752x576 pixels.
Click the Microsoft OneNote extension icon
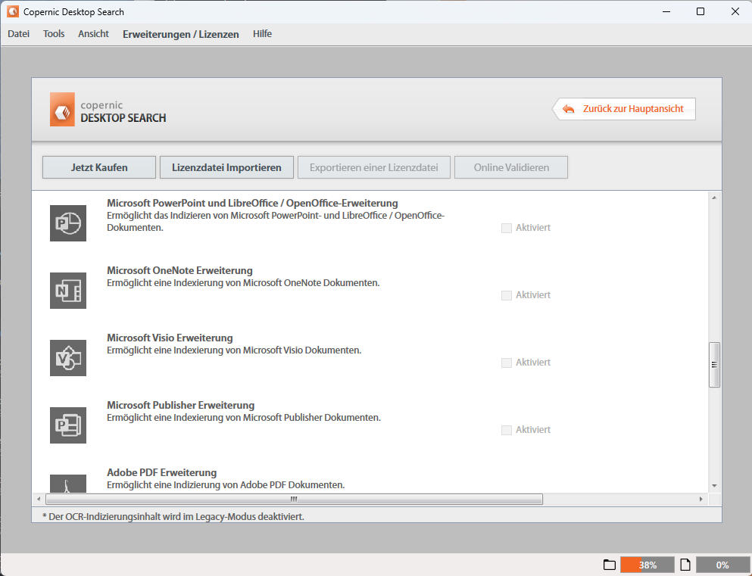[68, 291]
